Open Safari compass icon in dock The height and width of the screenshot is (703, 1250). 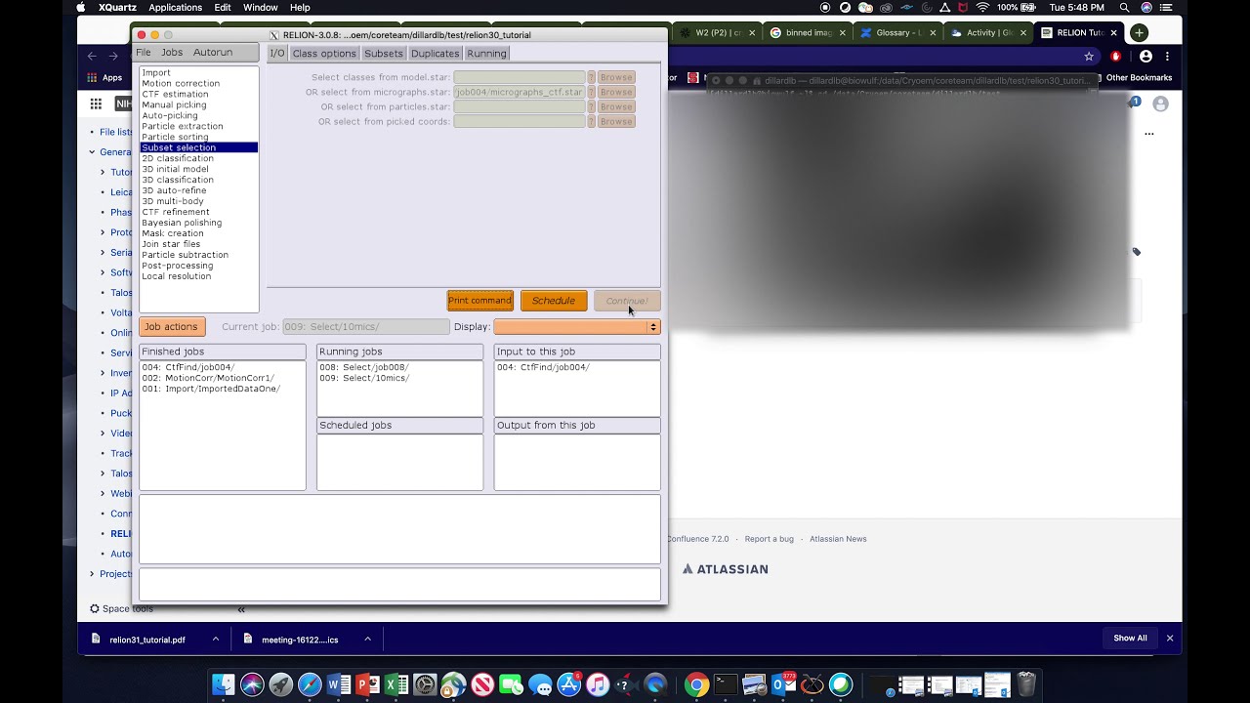coord(310,685)
